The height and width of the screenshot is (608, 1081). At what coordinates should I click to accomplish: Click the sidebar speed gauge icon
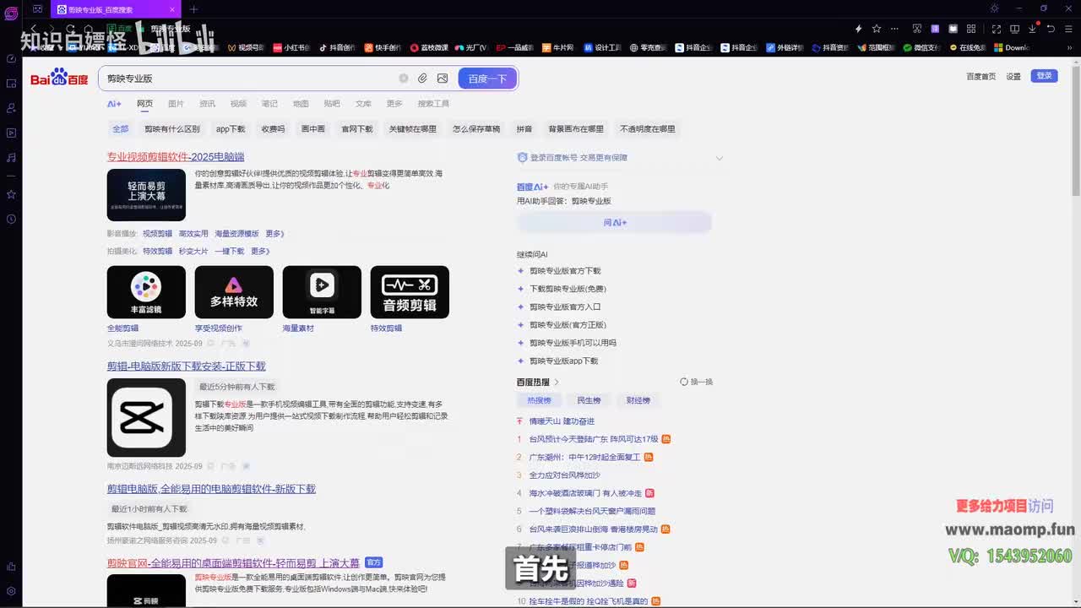[x=11, y=58]
